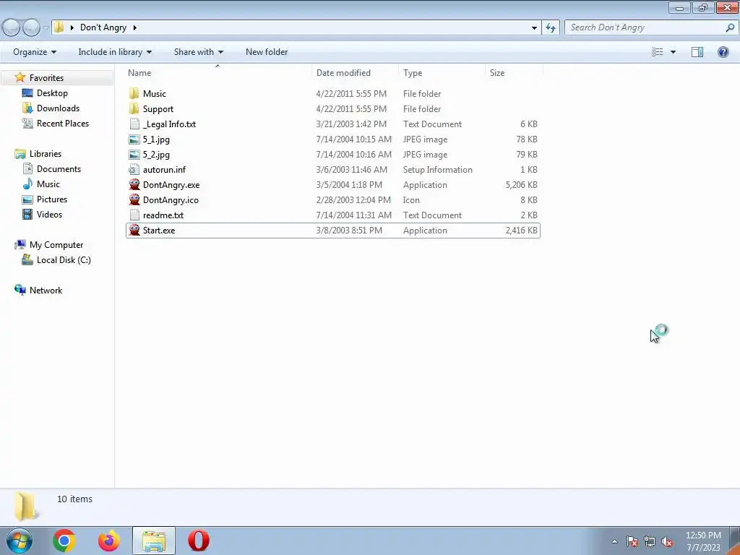Open the Help question mark button
The height and width of the screenshot is (555, 740).
click(723, 52)
